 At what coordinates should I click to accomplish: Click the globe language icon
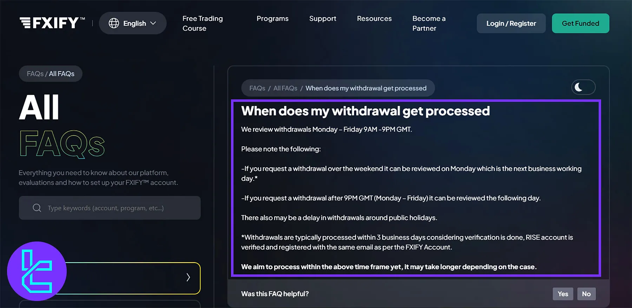tap(114, 23)
